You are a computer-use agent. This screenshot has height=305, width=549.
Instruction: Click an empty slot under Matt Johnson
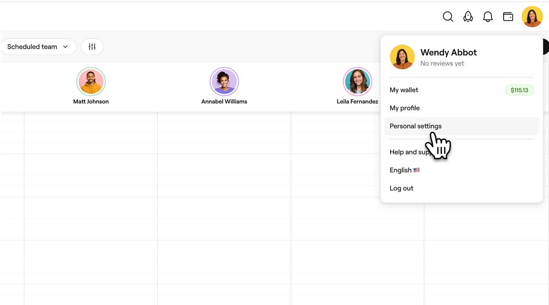(91, 175)
